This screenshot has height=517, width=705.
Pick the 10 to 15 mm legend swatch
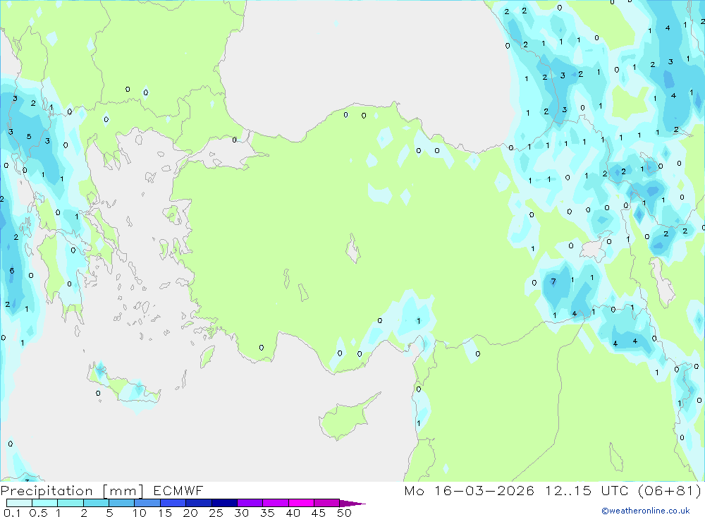coord(147,503)
